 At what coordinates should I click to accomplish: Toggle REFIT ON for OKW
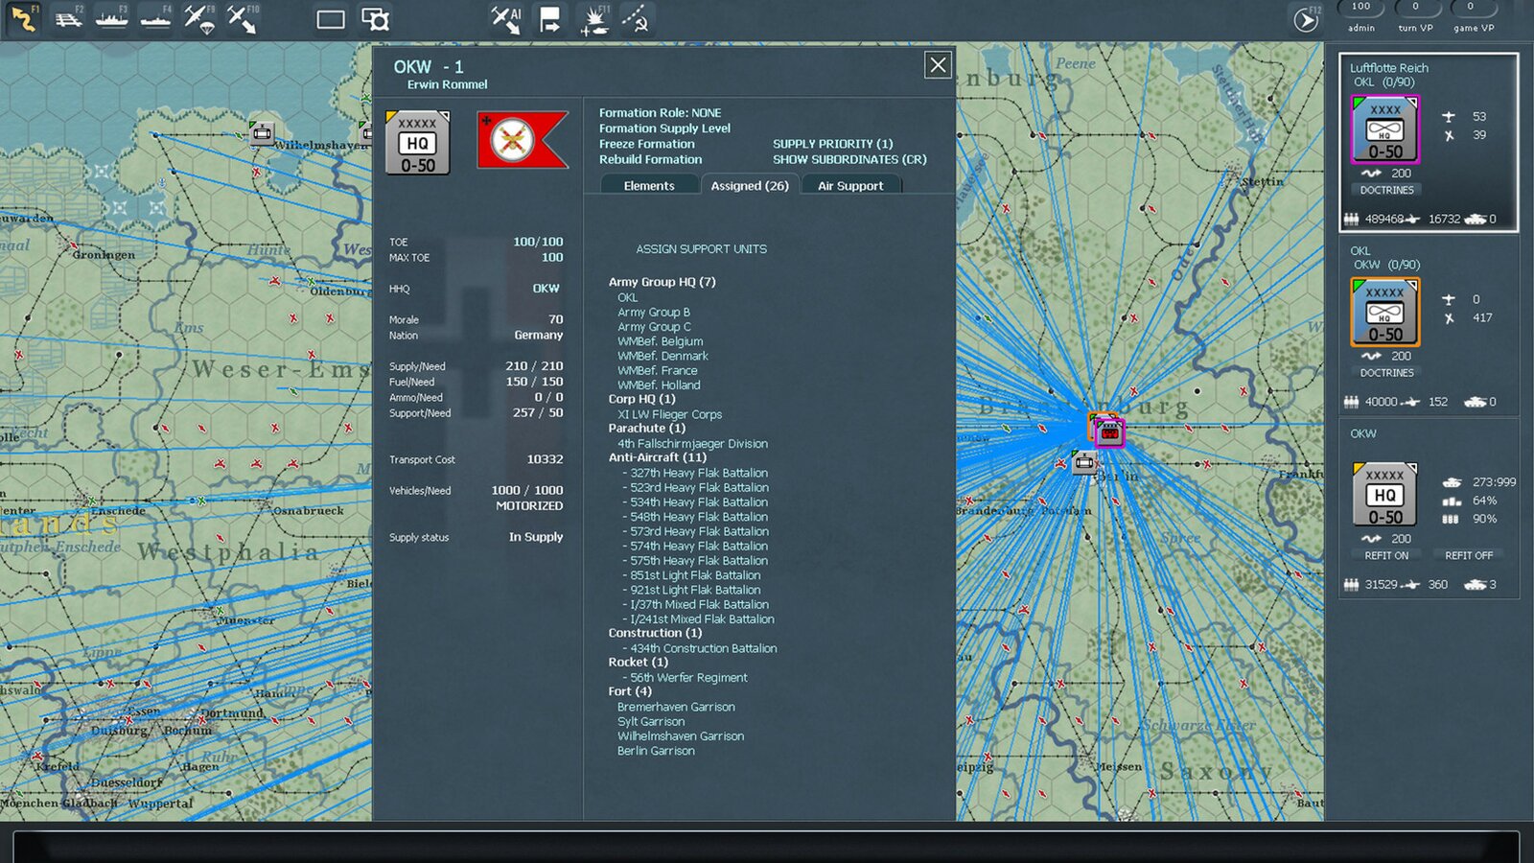[x=1386, y=555]
